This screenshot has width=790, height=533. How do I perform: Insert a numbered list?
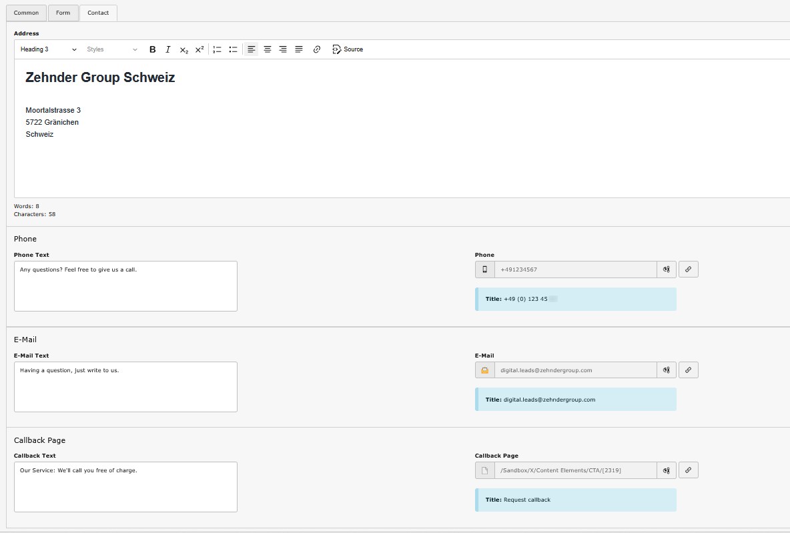pos(217,49)
